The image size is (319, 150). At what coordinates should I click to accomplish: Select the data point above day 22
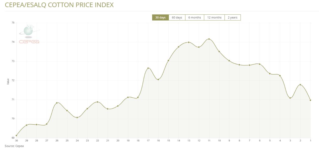point(98,102)
